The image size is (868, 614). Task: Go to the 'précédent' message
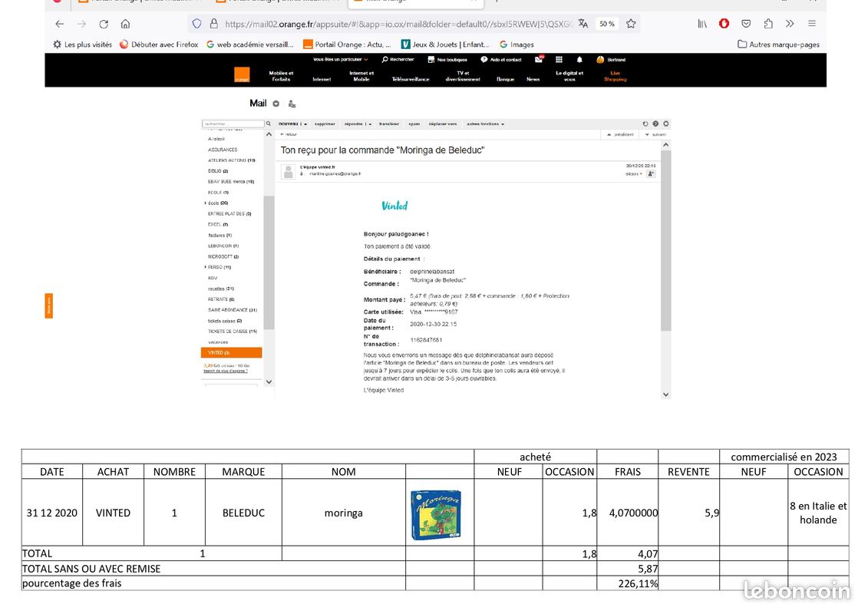[x=621, y=134]
